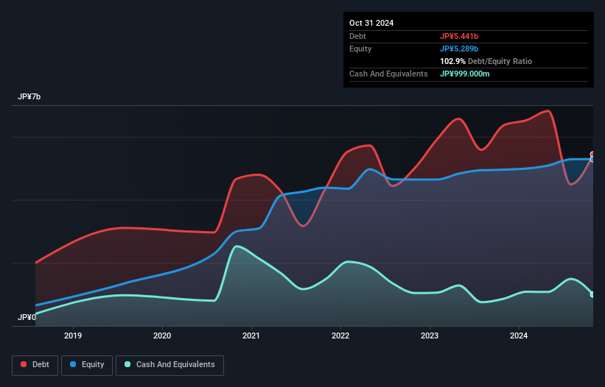Image resolution: width=605 pixels, height=387 pixels.
Task: Toggle the Debt series legend button
Action: click(35, 365)
